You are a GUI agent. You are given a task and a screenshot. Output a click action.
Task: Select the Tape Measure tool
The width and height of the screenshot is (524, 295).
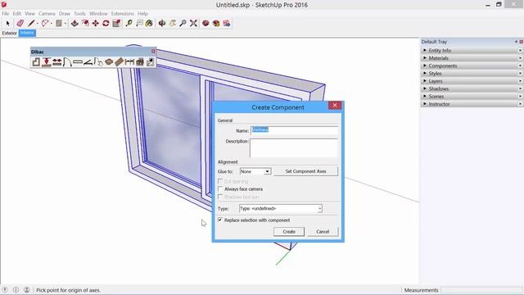click(x=129, y=23)
